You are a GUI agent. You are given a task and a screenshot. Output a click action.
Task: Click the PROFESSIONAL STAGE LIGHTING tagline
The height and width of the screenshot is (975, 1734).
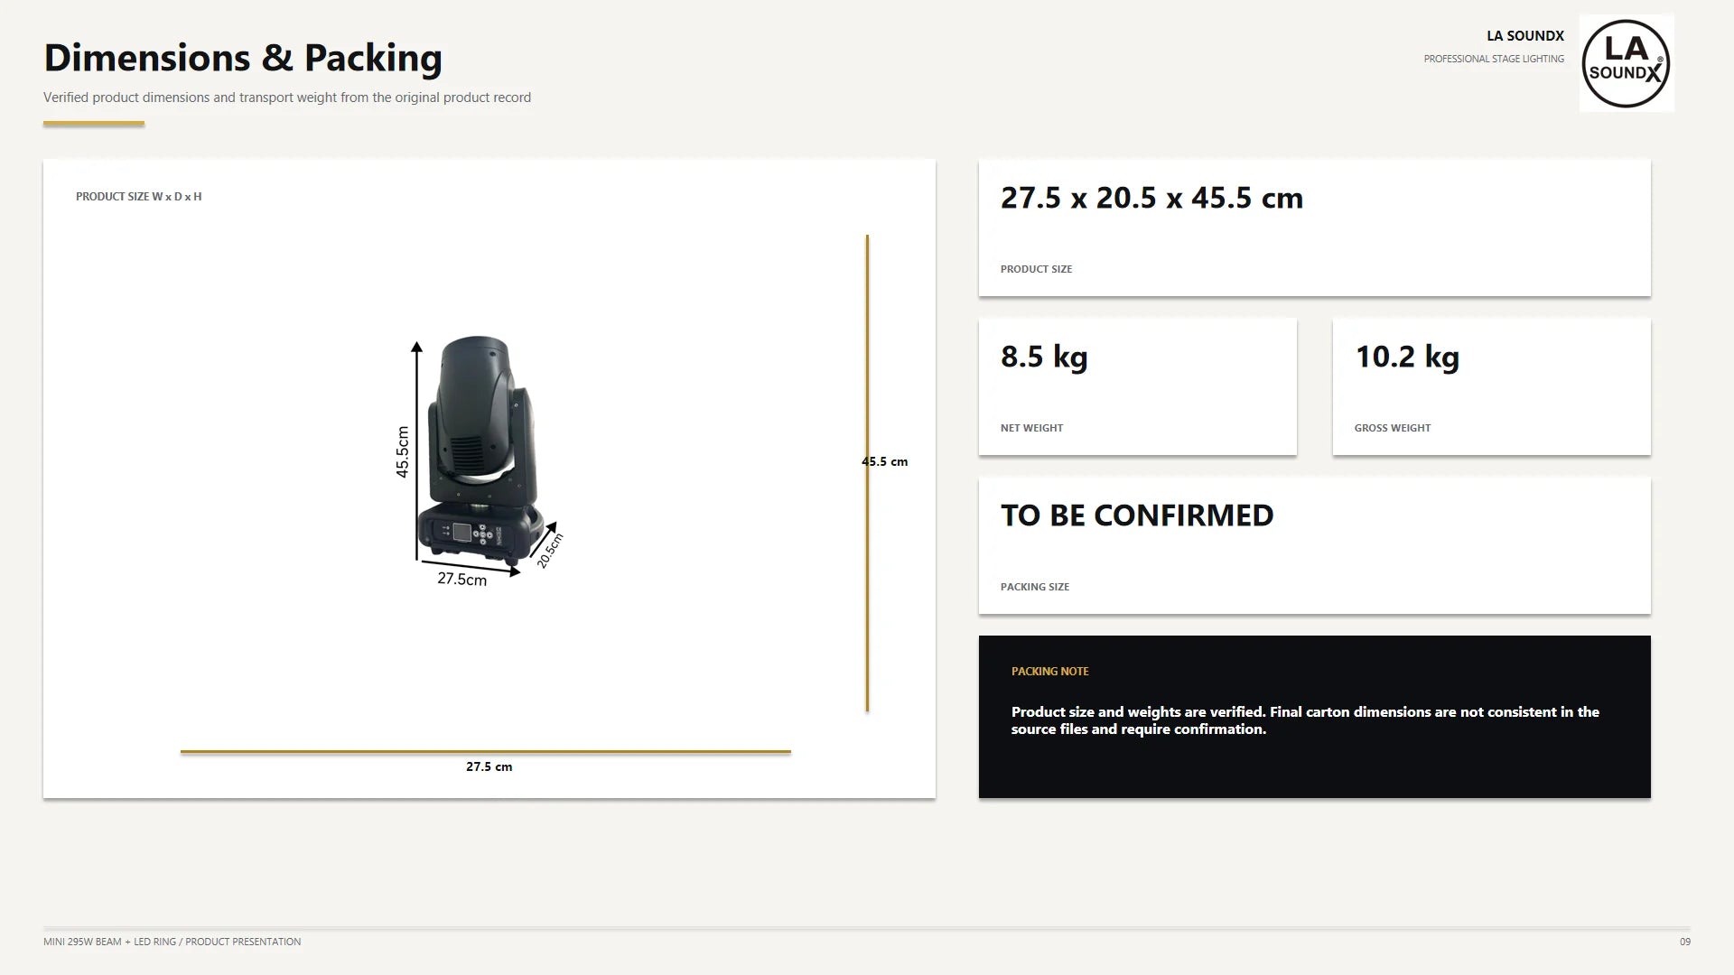point(1494,60)
